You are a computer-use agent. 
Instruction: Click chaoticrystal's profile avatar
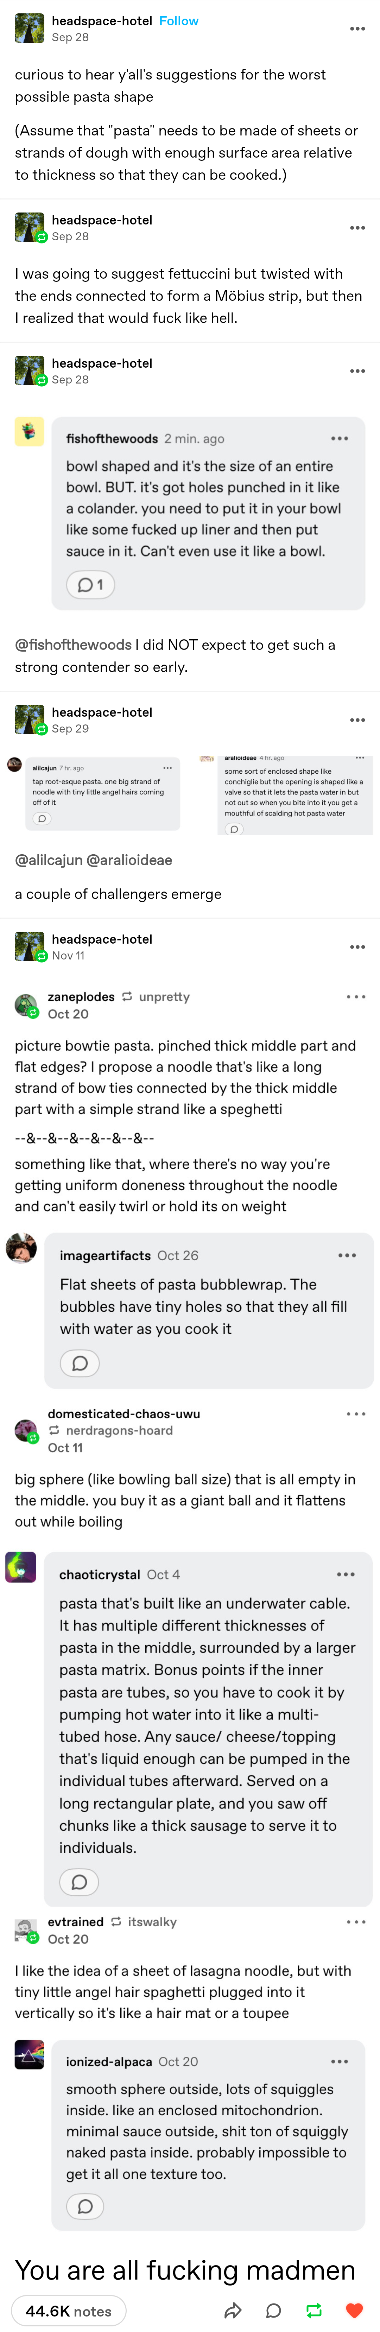click(21, 1567)
